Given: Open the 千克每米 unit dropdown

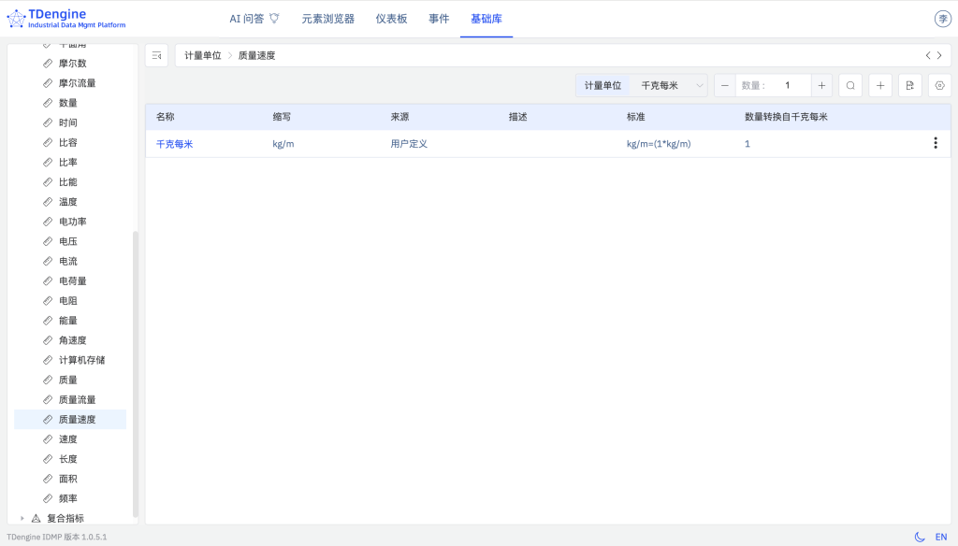Looking at the screenshot, I should (667, 85).
